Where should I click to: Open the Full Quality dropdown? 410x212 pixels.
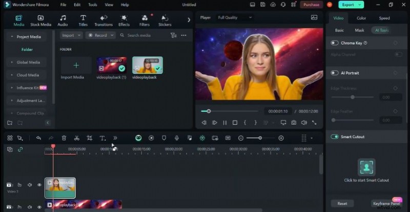(235, 17)
